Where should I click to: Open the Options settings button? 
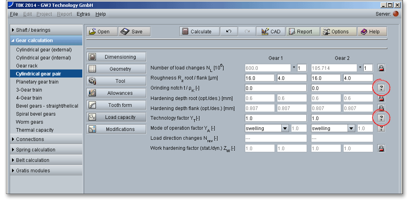coord(338,32)
